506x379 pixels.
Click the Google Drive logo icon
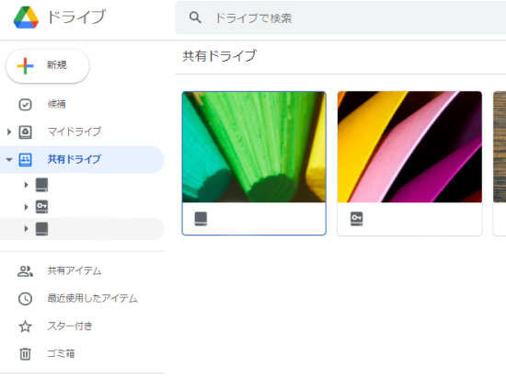tap(26, 17)
